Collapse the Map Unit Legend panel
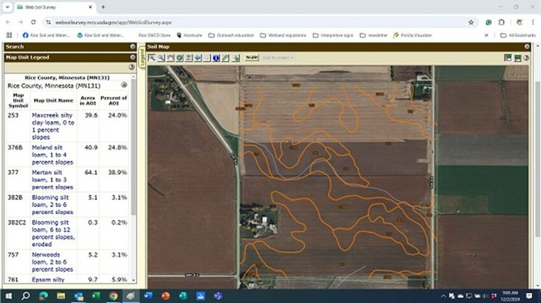 tap(133, 57)
